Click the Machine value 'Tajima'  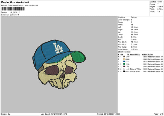pos(134,17)
